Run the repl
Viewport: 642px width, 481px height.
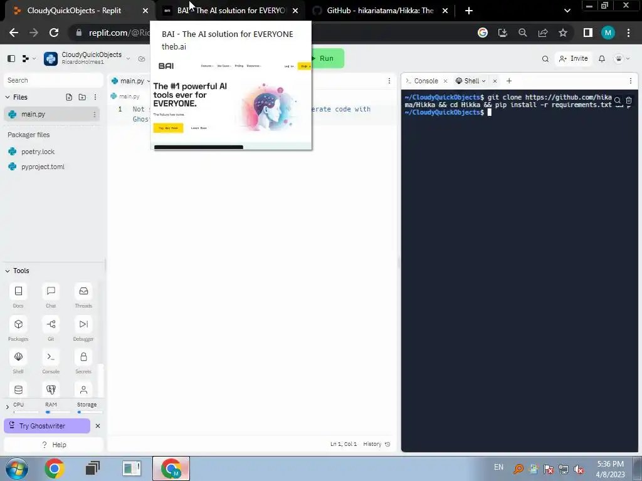tap(327, 58)
